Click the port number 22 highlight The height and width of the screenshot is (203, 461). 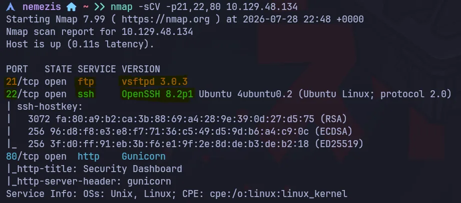(x=12, y=94)
